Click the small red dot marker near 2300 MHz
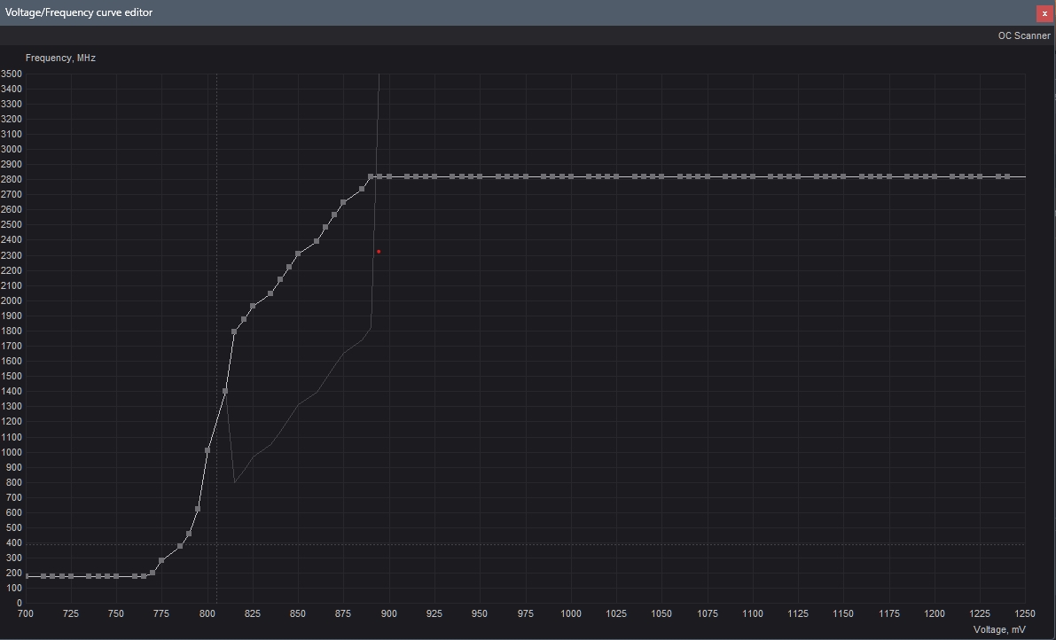The image size is (1056, 640). tap(379, 252)
